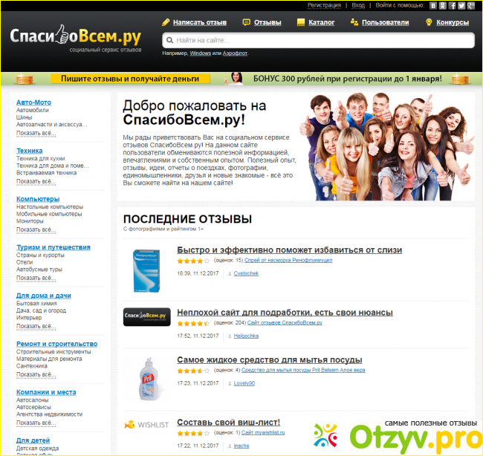Expand Показать всё under Авто-Мото

coord(35,133)
